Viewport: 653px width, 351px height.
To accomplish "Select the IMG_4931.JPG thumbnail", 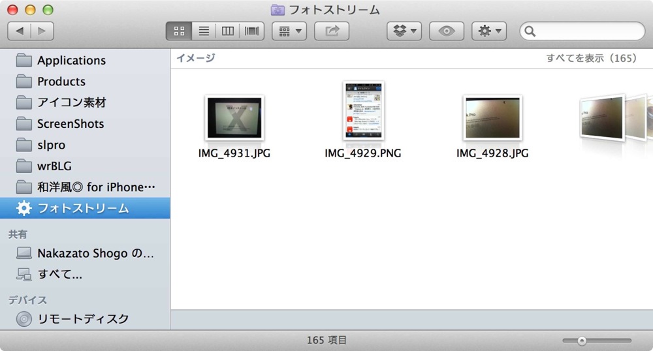I will 234,117.
